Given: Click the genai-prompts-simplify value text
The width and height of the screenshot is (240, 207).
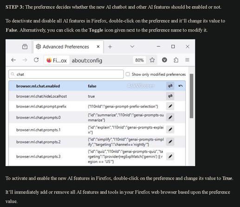Looking at the screenshot, I should tap(126, 142).
